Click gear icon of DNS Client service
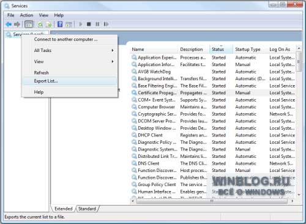This screenshot has width=306, height=224. point(134,163)
